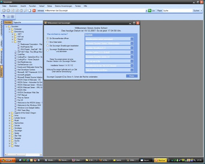The width and height of the screenshot is (205, 164).
Task: Open the Externe Anwendungen menu
Action: pyautogui.click(x=63, y=6)
